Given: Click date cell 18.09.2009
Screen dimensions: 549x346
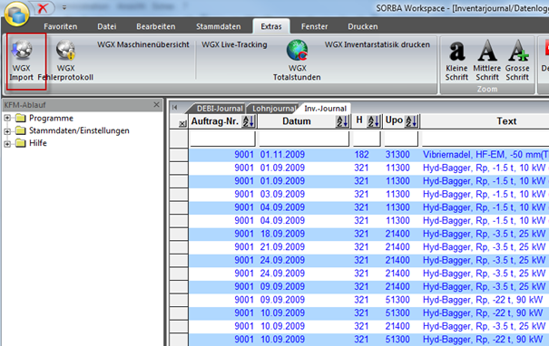Looking at the screenshot, I should tap(282, 234).
